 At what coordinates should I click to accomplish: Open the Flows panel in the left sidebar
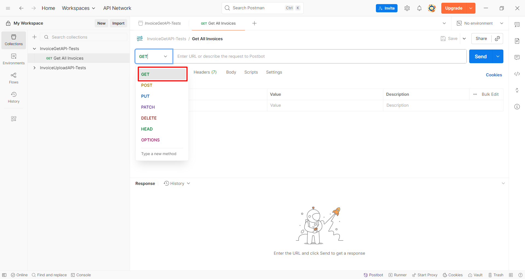pyautogui.click(x=13, y=78)
